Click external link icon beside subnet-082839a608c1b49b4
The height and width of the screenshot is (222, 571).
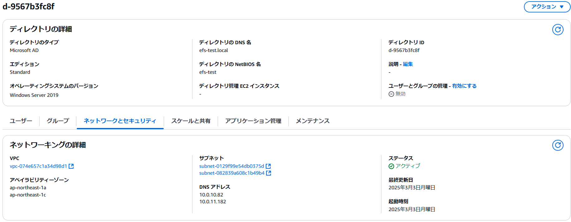click(x=269, y=173)
